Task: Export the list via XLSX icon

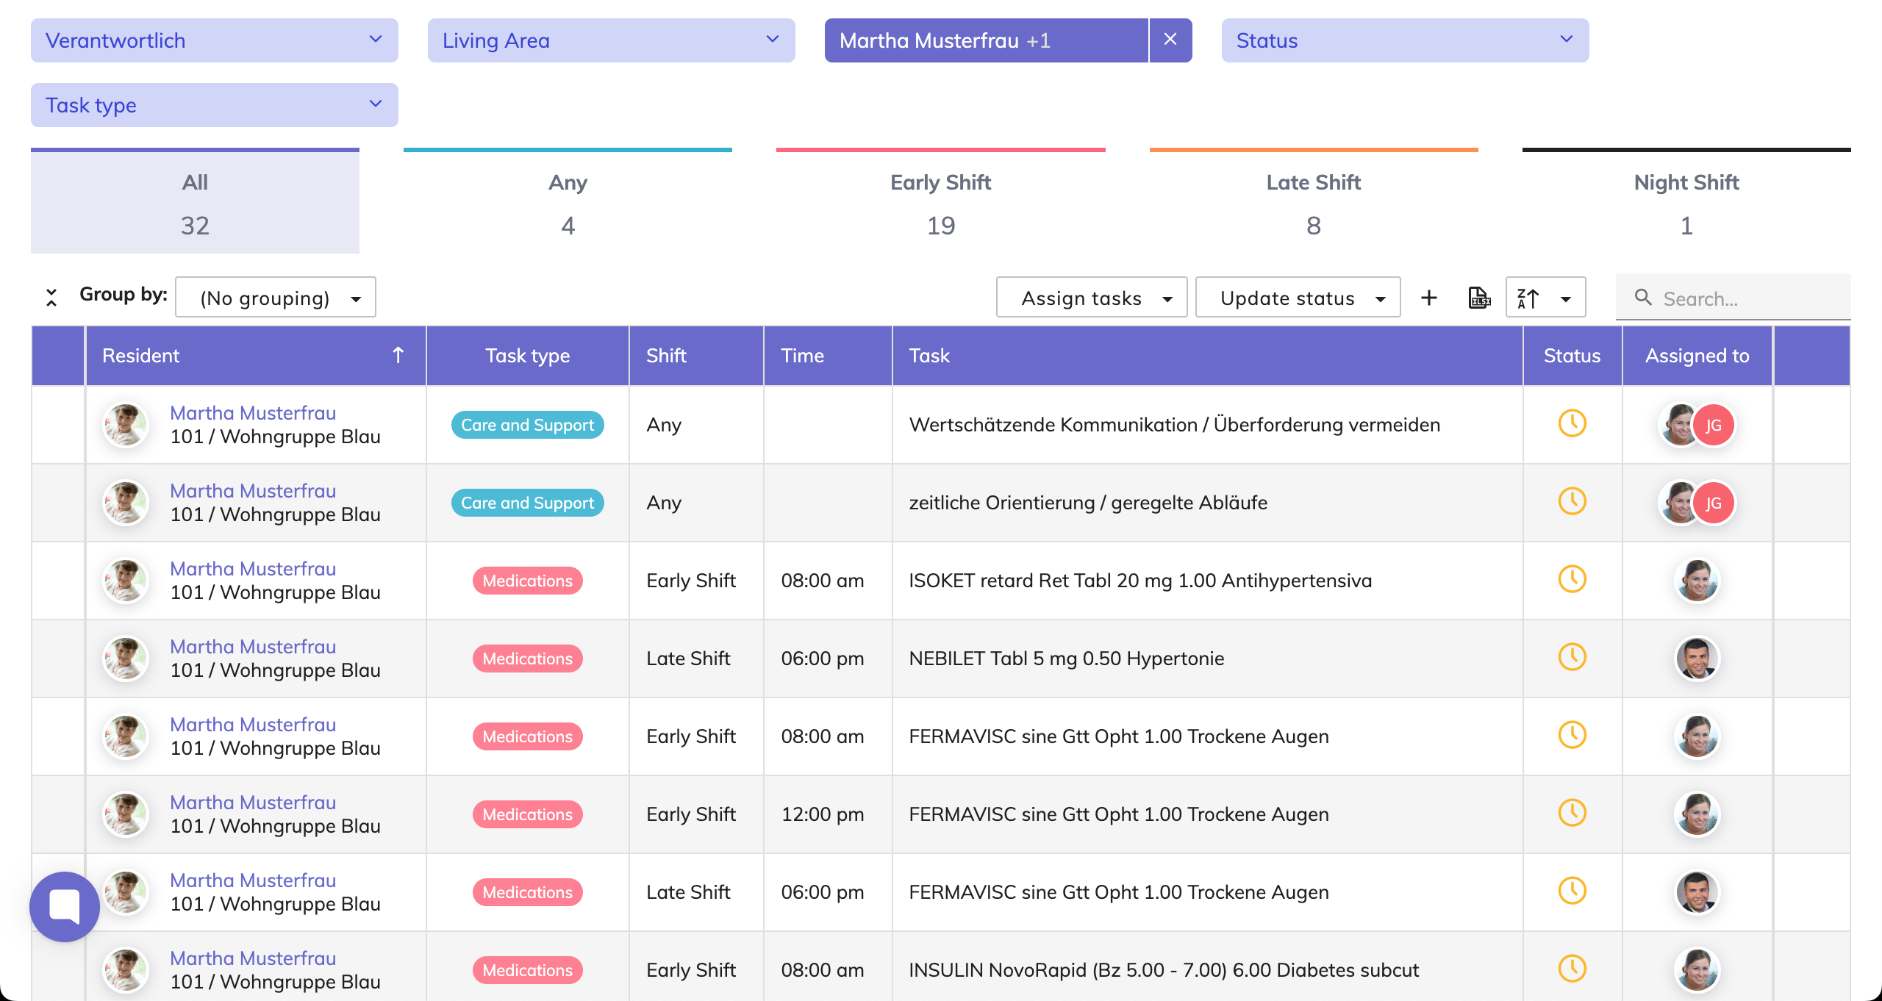Action: pyautogui.click(x=1478, y=298)
